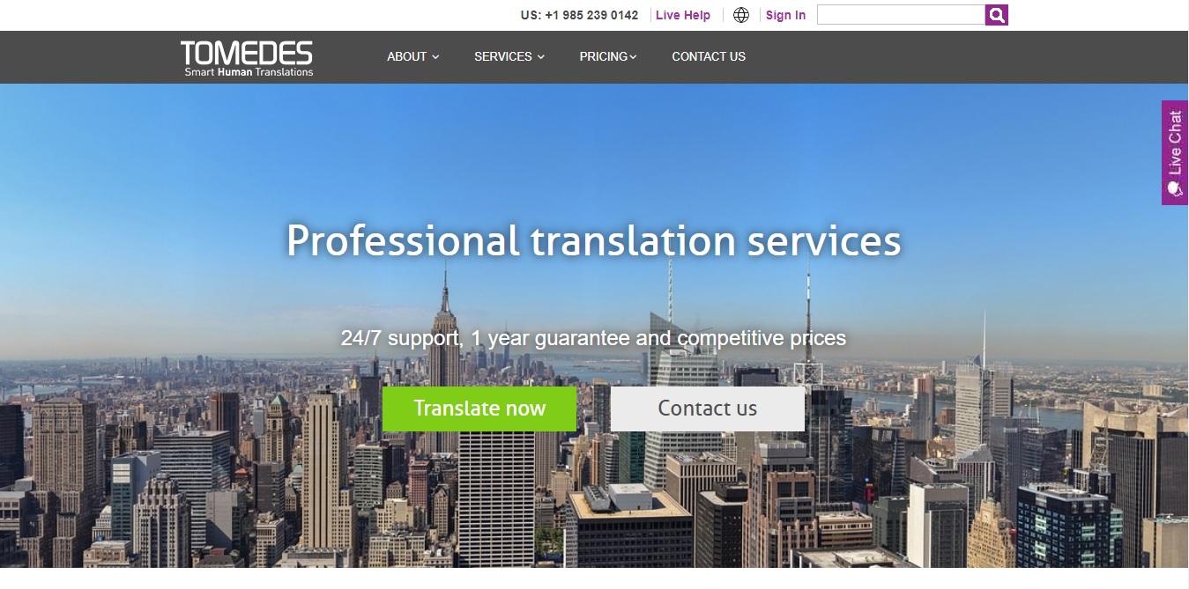Click the Live Help link
This screenshot has height=589, width=1189.
click(683, 15)
